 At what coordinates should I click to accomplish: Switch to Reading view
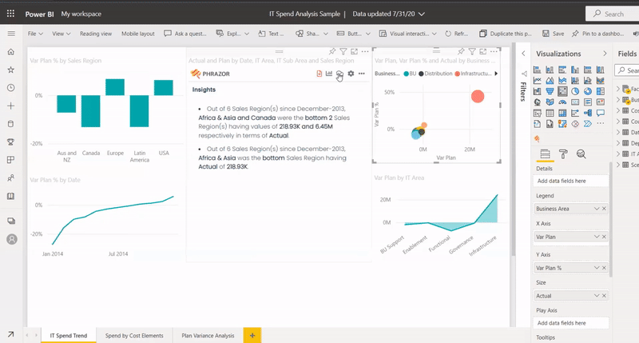tap(96, 34)
